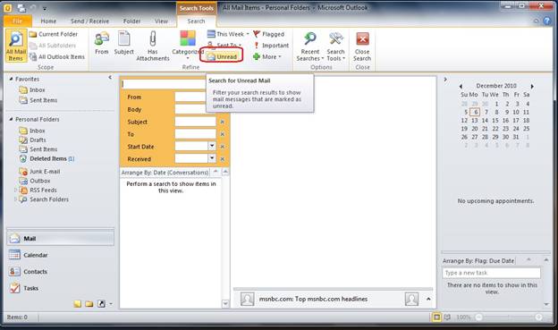Click Type a new task field
Image resolution: width=558 pixels, height=330 pixels.
point(491,273)
